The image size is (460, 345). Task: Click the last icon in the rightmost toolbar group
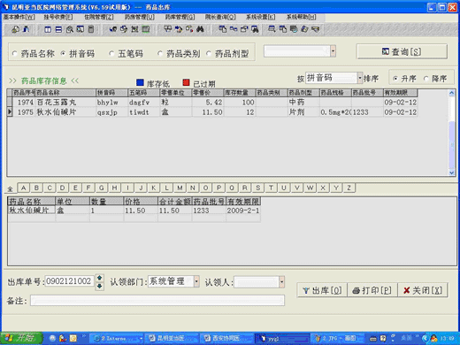pyautogui.click(x=316, y=29)
